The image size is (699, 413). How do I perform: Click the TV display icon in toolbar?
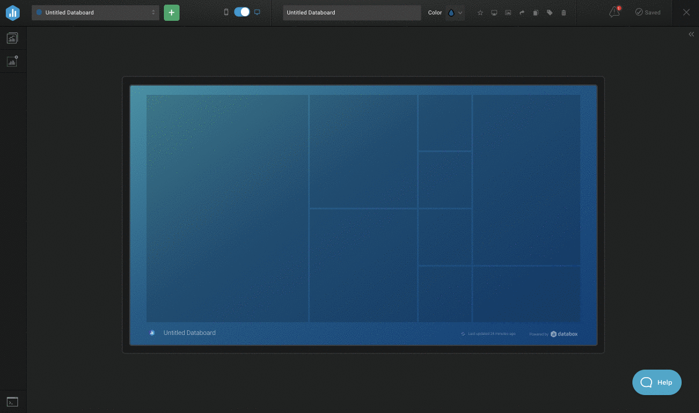pyautogui.click(x=494, y=13)
